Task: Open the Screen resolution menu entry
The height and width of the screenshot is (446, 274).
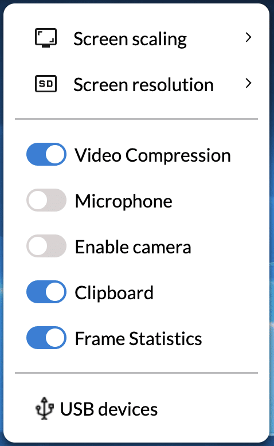Action: (x=136, y=84)
